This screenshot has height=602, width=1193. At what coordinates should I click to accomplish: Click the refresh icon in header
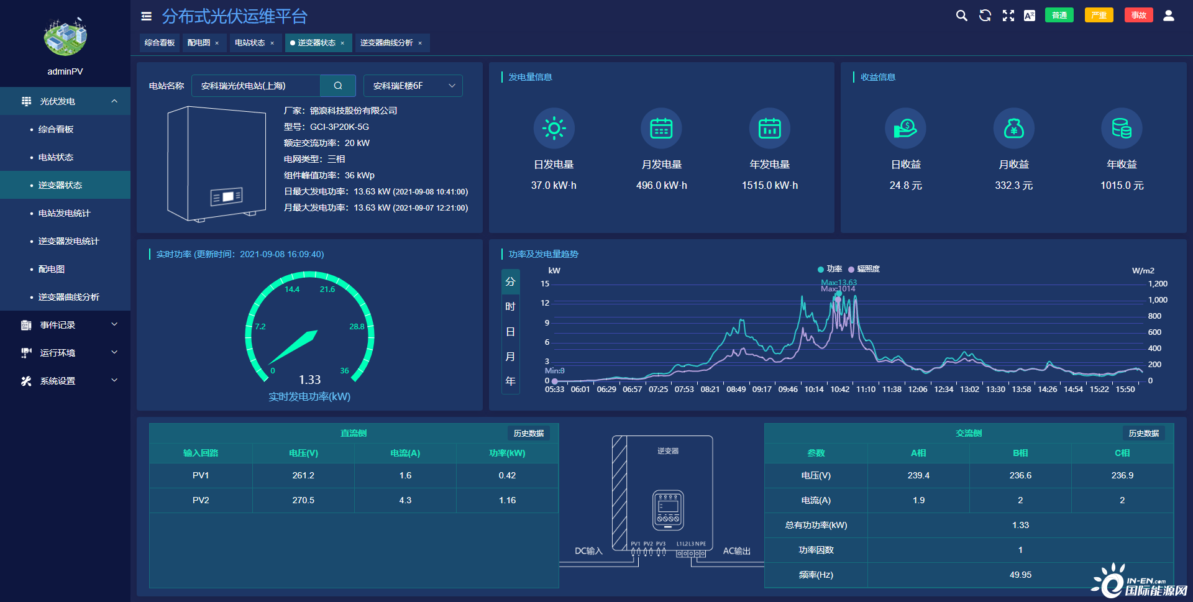pos(985,16)
